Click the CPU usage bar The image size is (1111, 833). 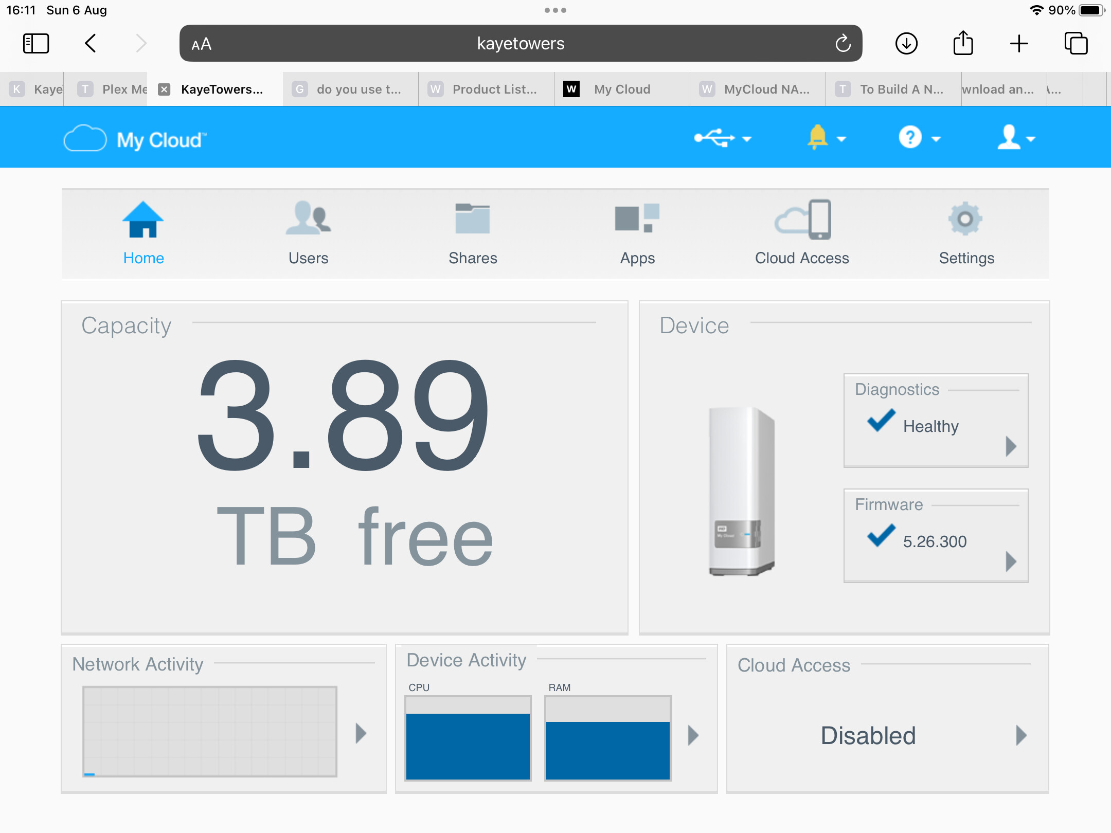point(468,739)
